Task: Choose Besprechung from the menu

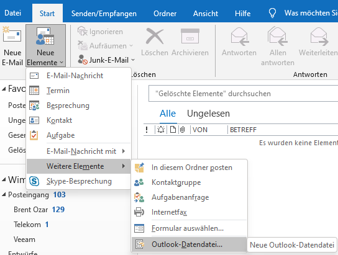Action: point(79,105)
